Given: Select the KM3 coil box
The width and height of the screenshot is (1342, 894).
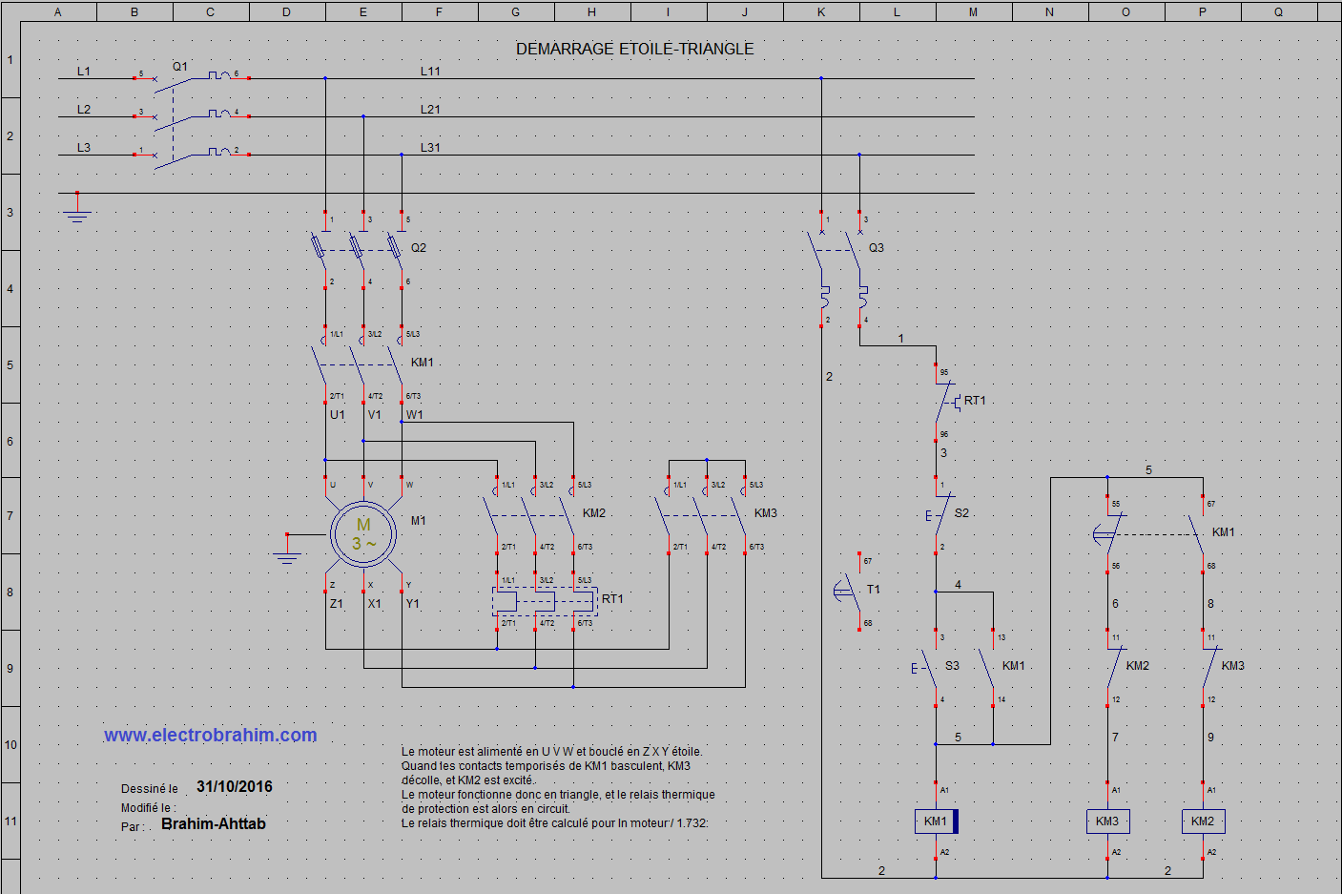Looking at the screenshot, I should click(1107, 821).
